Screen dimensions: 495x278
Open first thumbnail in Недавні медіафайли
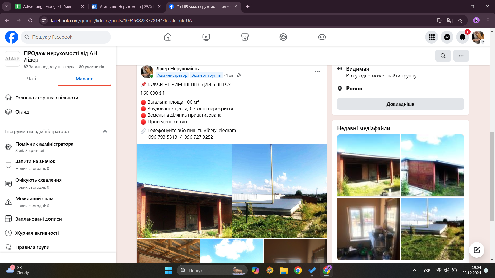pyautogui.click(x=368, y=165)
